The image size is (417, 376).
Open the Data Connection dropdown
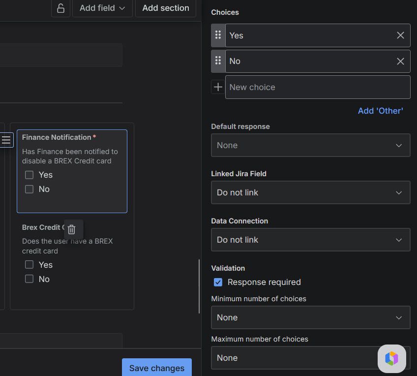(310, 240)
